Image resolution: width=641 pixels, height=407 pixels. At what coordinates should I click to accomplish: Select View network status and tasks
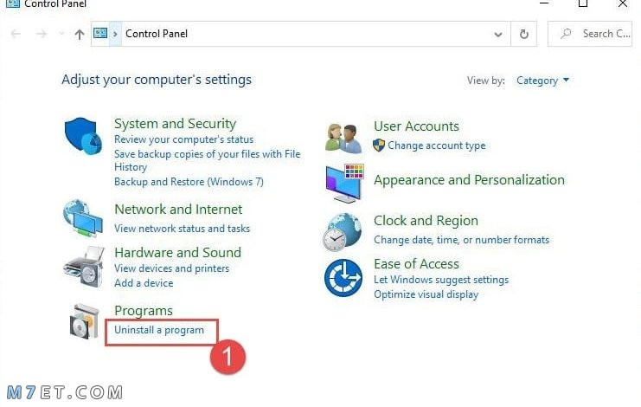[182, 229]
